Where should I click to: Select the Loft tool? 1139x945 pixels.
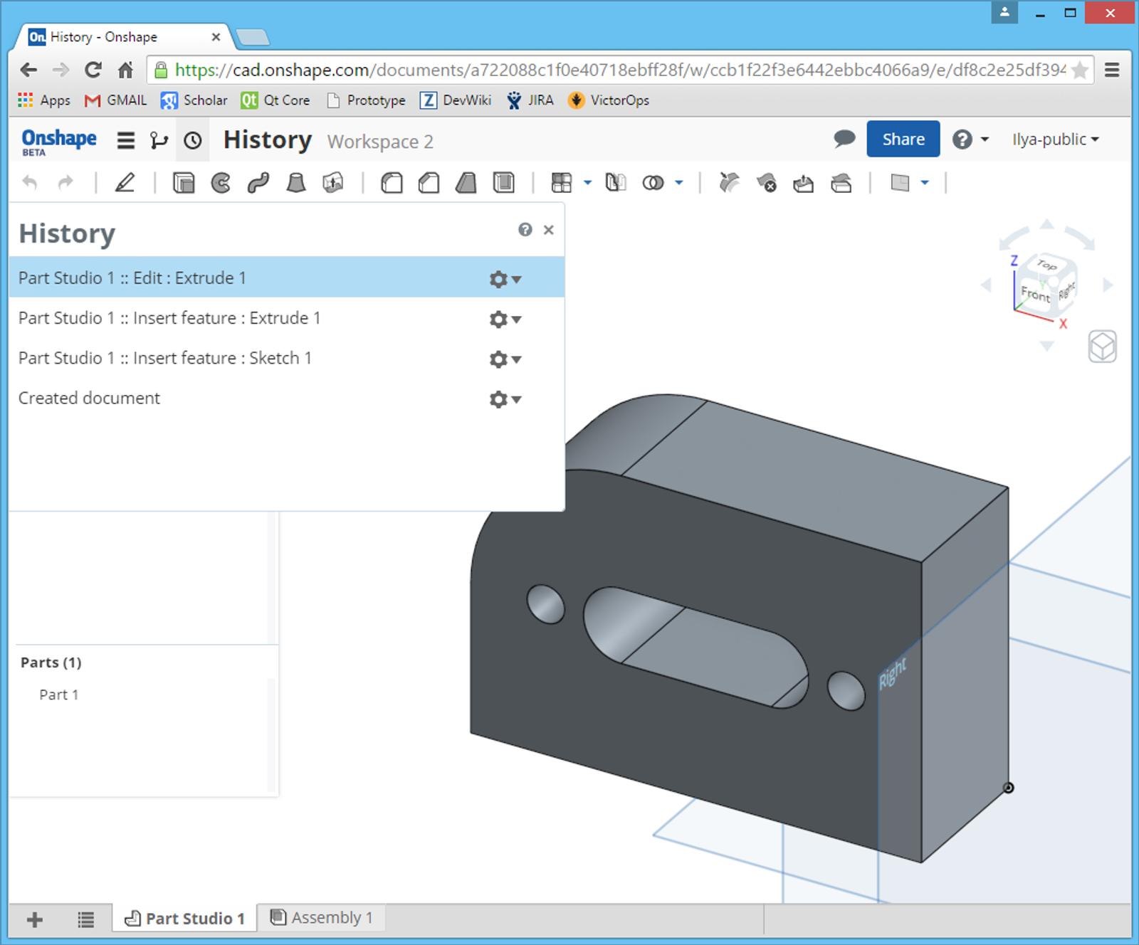click(295, 183)
